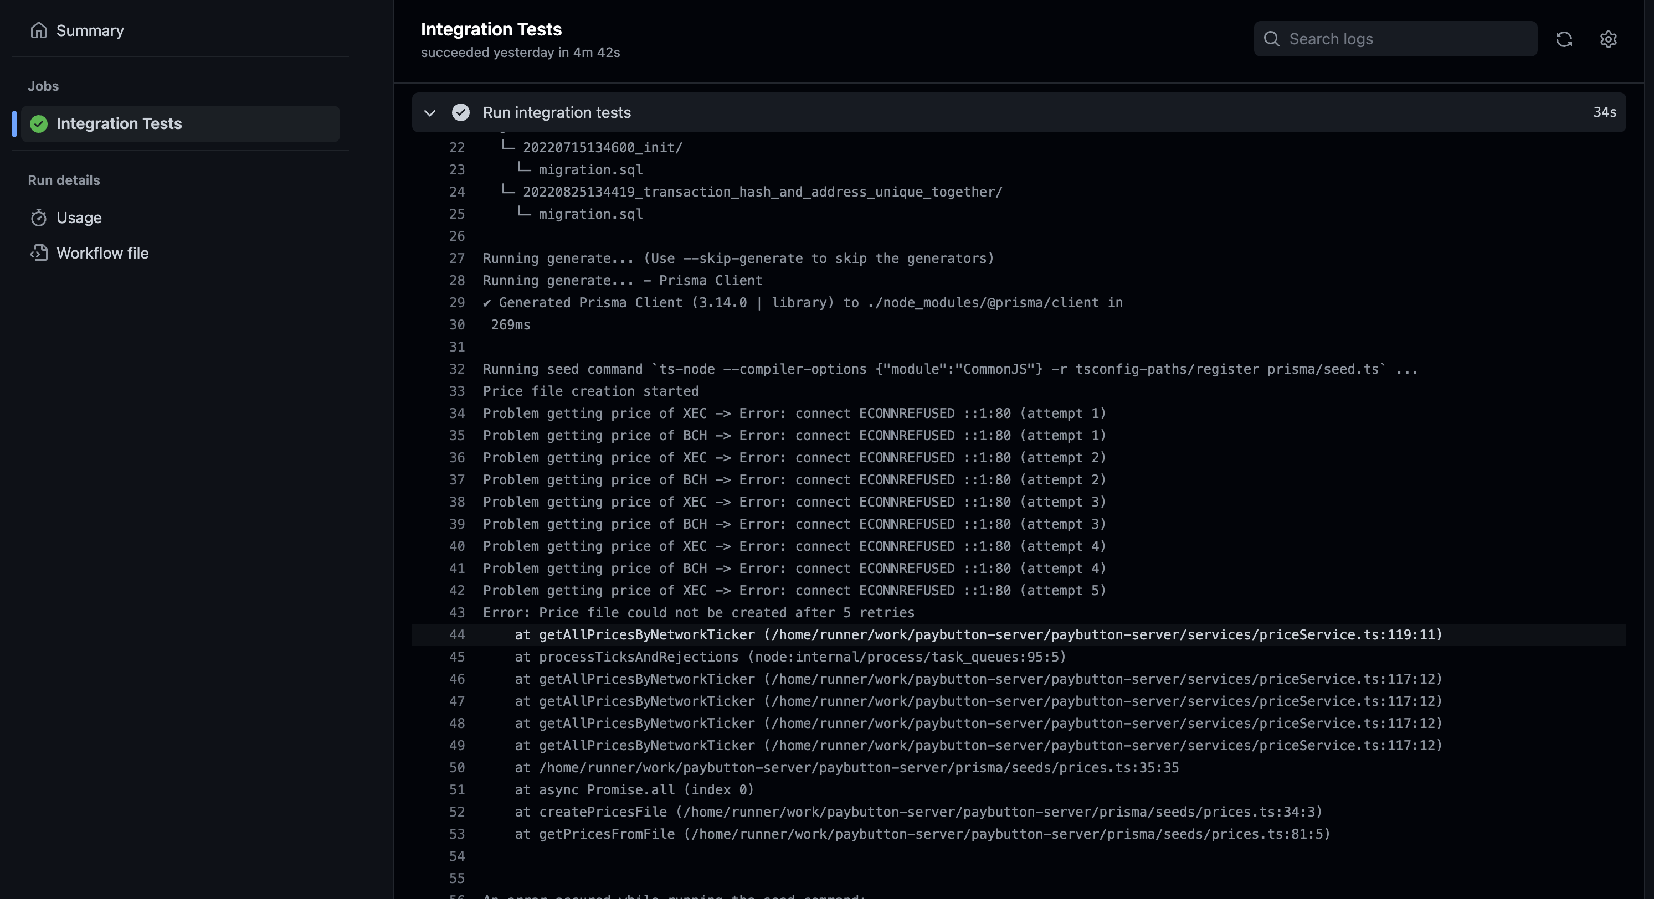Select log line number 32

(x=456, y=369)
